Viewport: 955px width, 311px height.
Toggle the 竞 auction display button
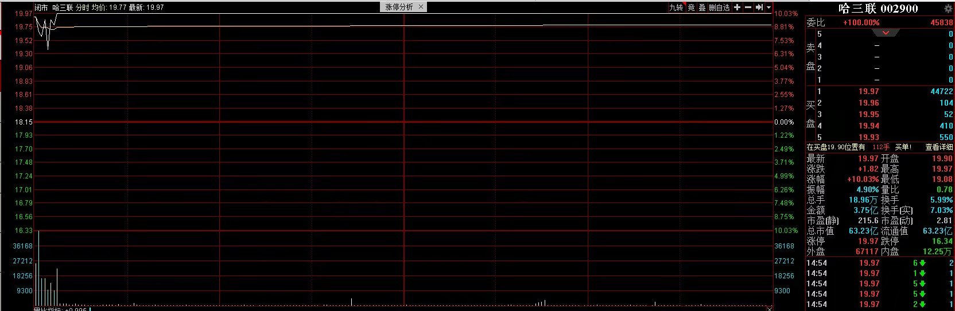[691, 7]
